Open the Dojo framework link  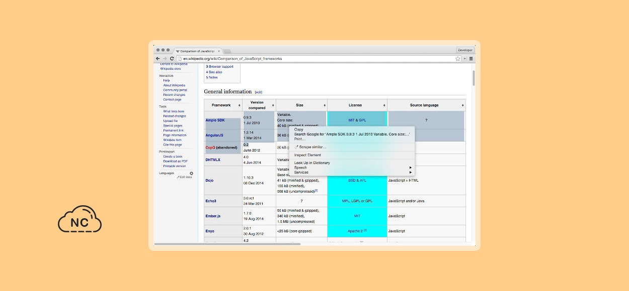pyautogui.click(x=210, y=180)
